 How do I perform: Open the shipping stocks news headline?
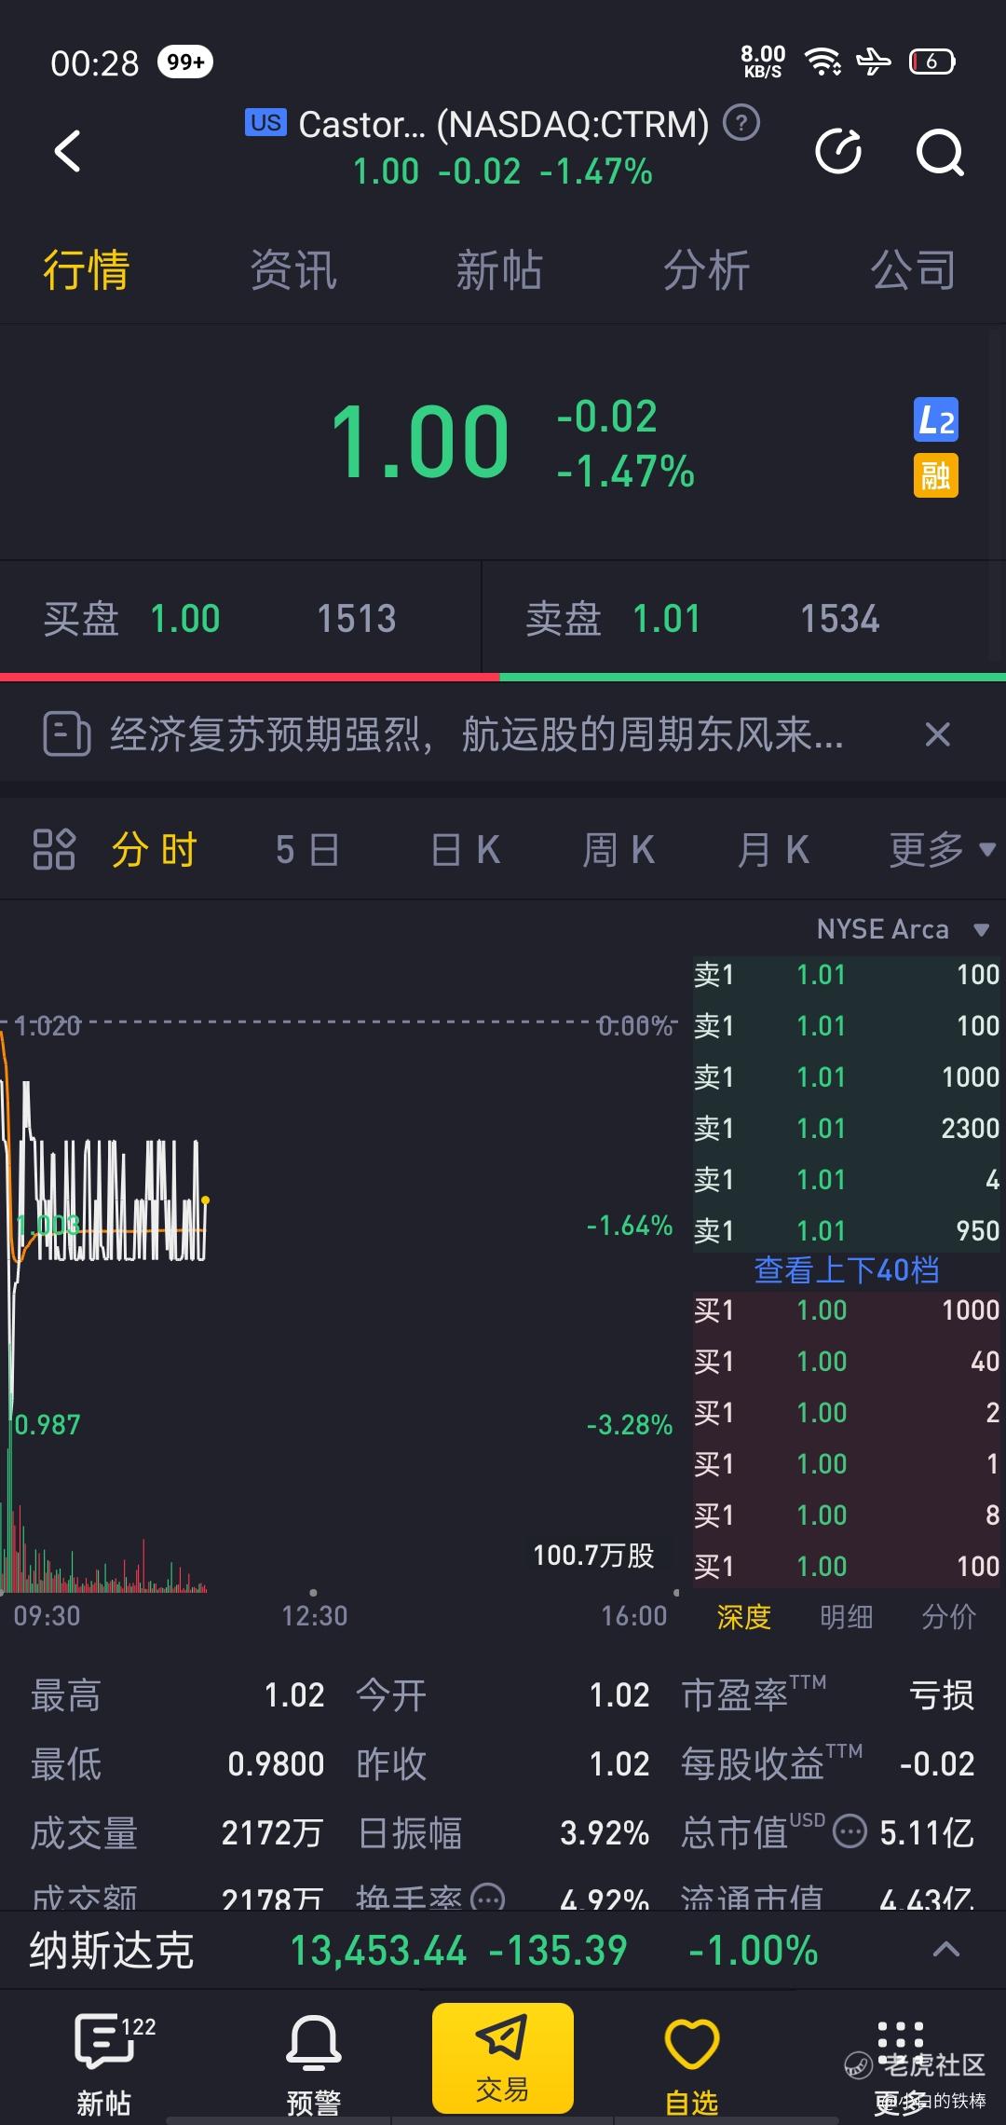[477, 734]
